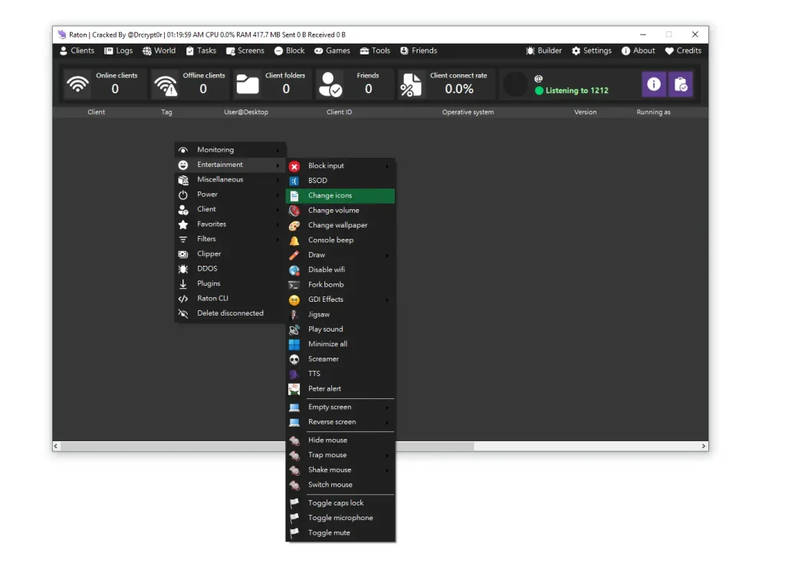
Task: Click the Client folders folder icon
Action: [x=248, y=84]
